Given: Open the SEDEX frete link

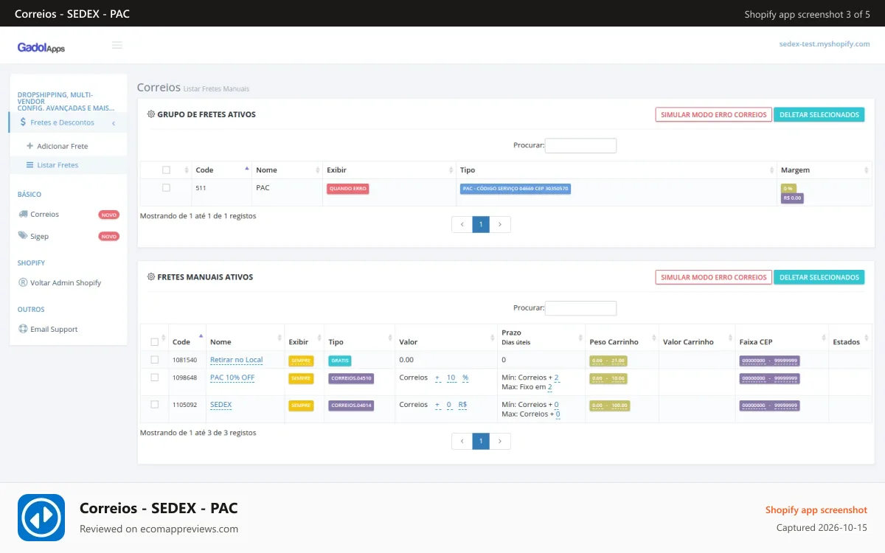Looking at the screenshot, I should click(221, 405).
